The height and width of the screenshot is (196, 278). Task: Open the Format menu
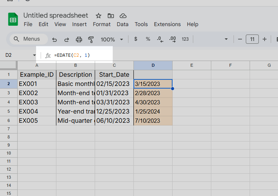[102, 24]
